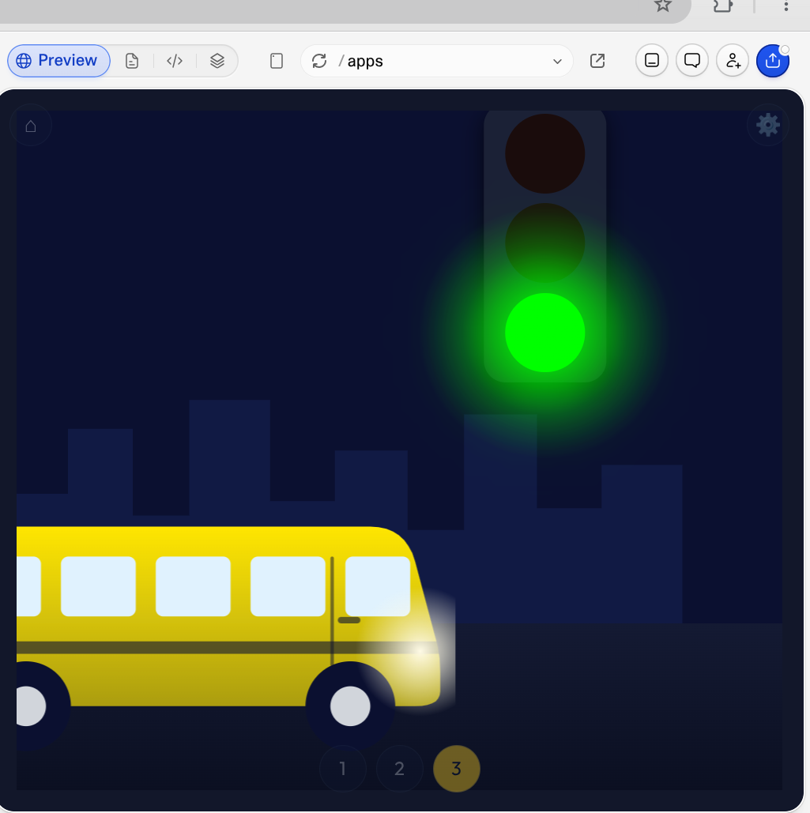Open preview in new tab icon
810x813 pixels.
597,61
